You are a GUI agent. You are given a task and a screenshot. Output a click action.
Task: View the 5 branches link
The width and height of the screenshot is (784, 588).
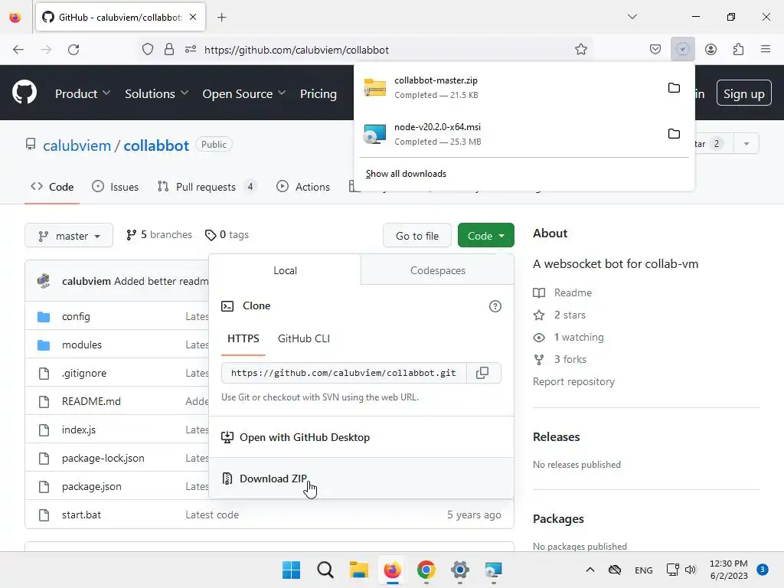click(x=159, y=234)
